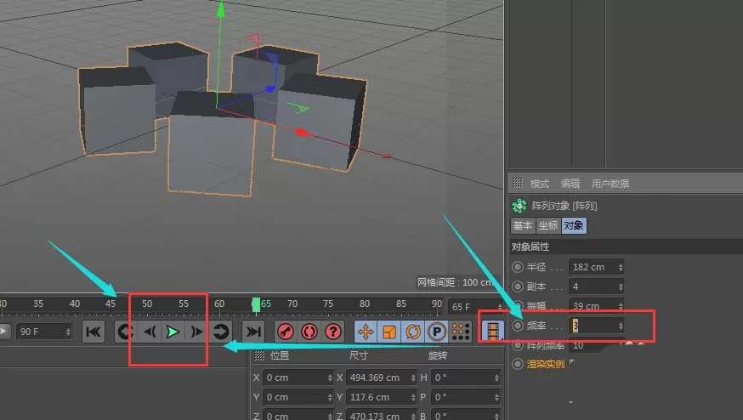Jump to the start of the timeline
Viewport: 743px width, 420px height.
pos(94,332)
